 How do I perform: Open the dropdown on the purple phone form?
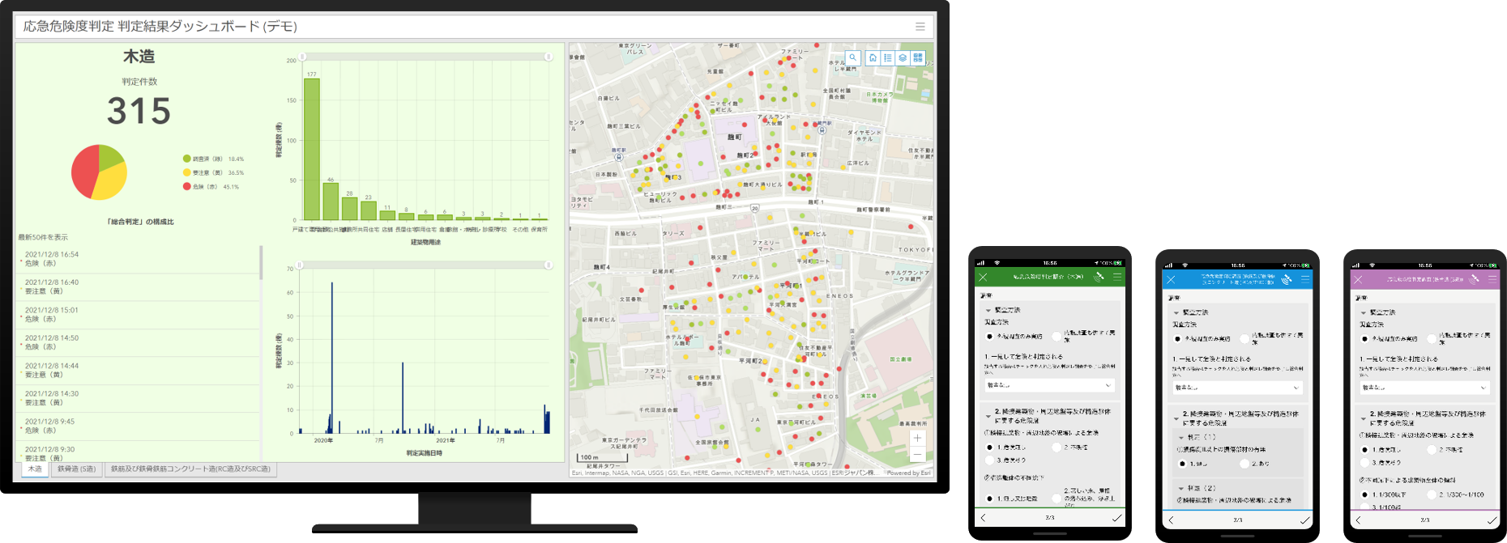(1424, 388)
